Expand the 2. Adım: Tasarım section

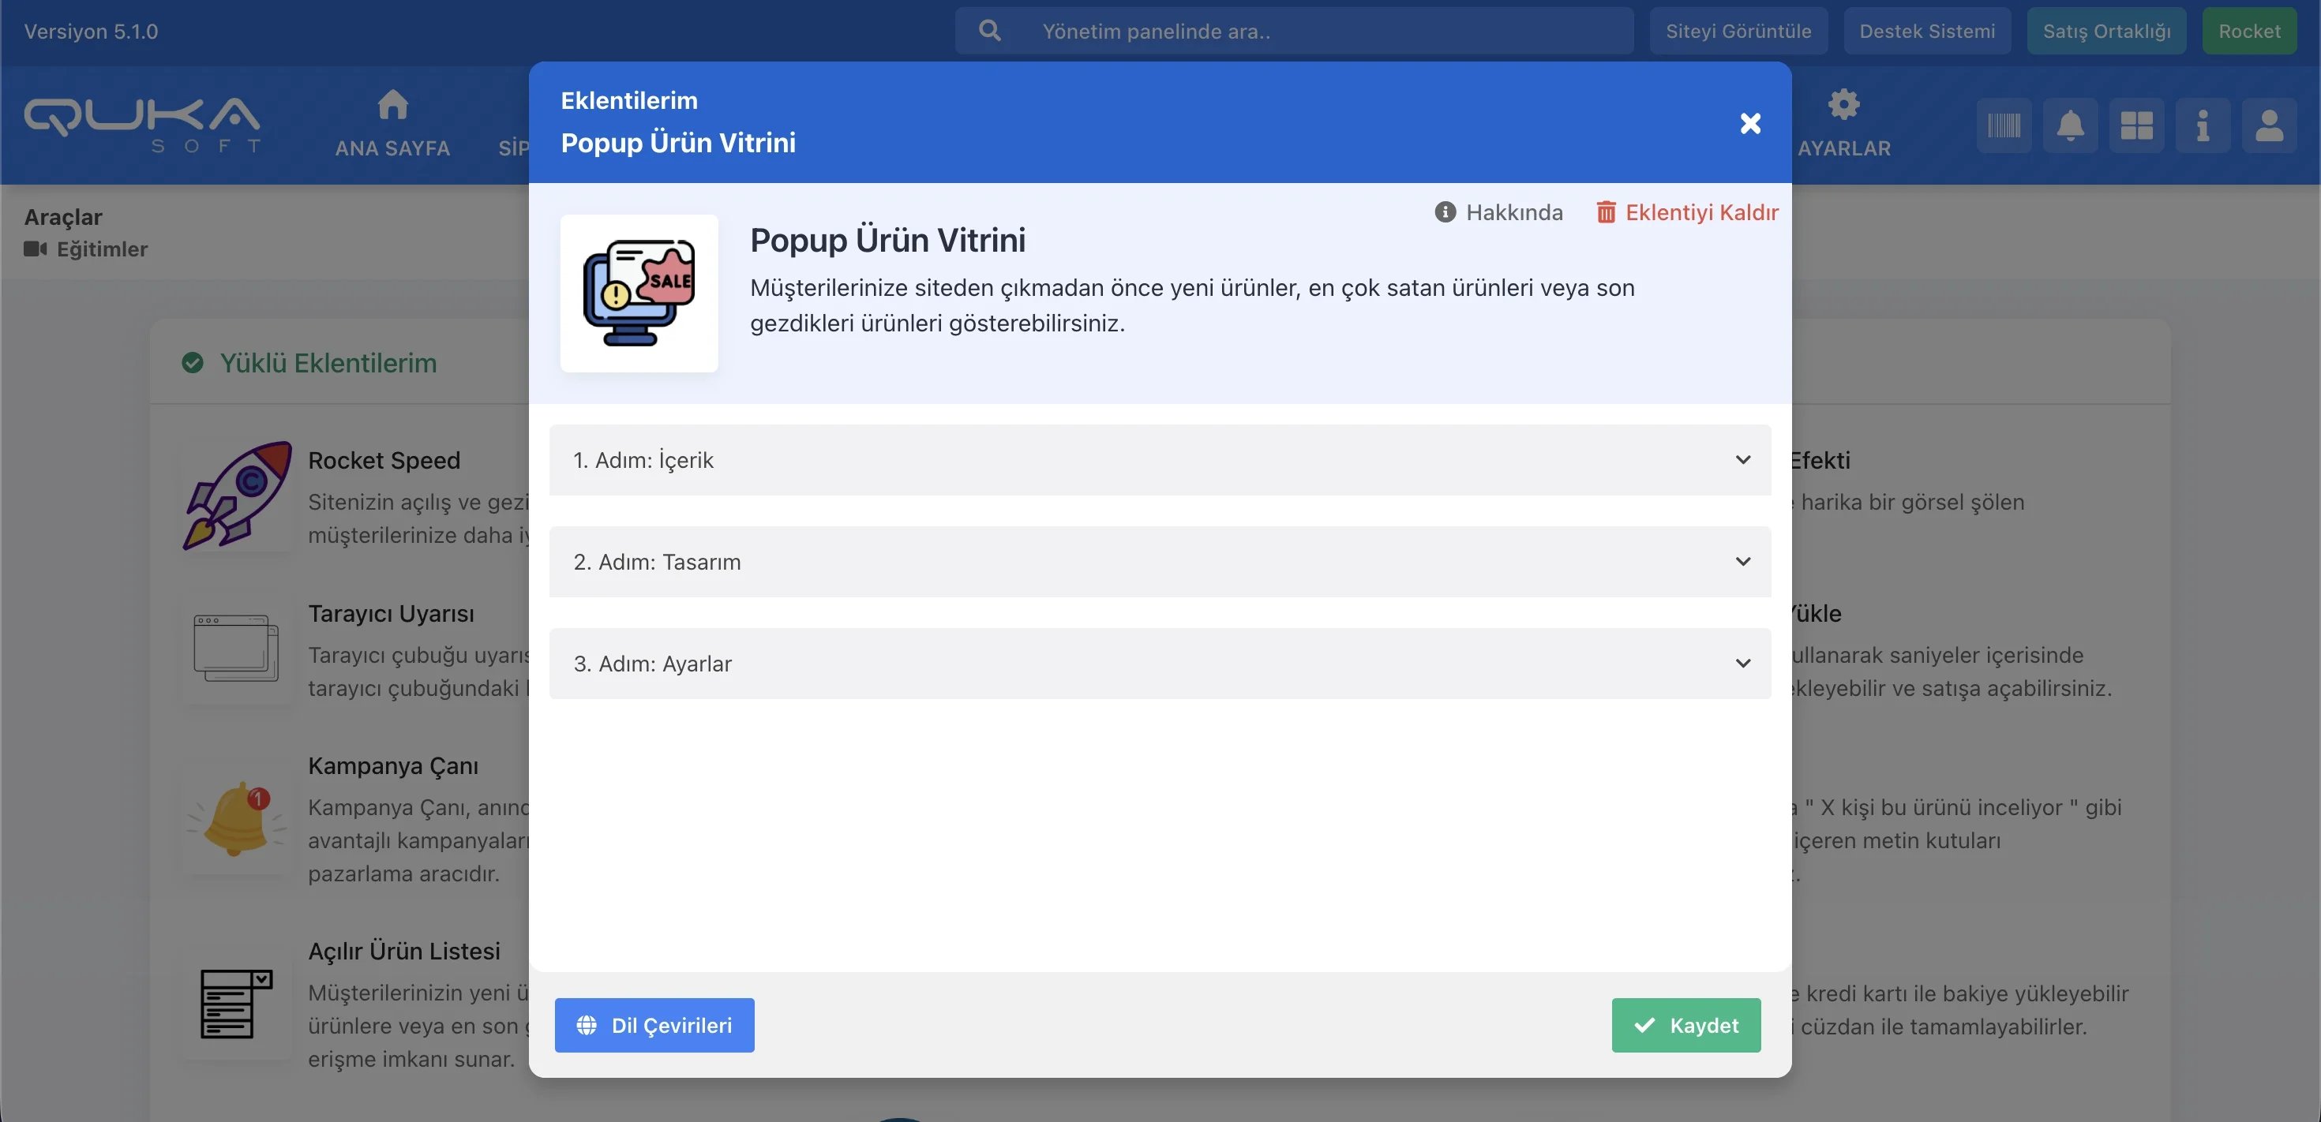click(1160, 562)
